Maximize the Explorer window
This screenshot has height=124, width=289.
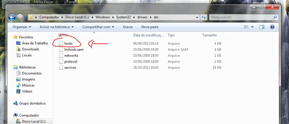tap(261, 7)
